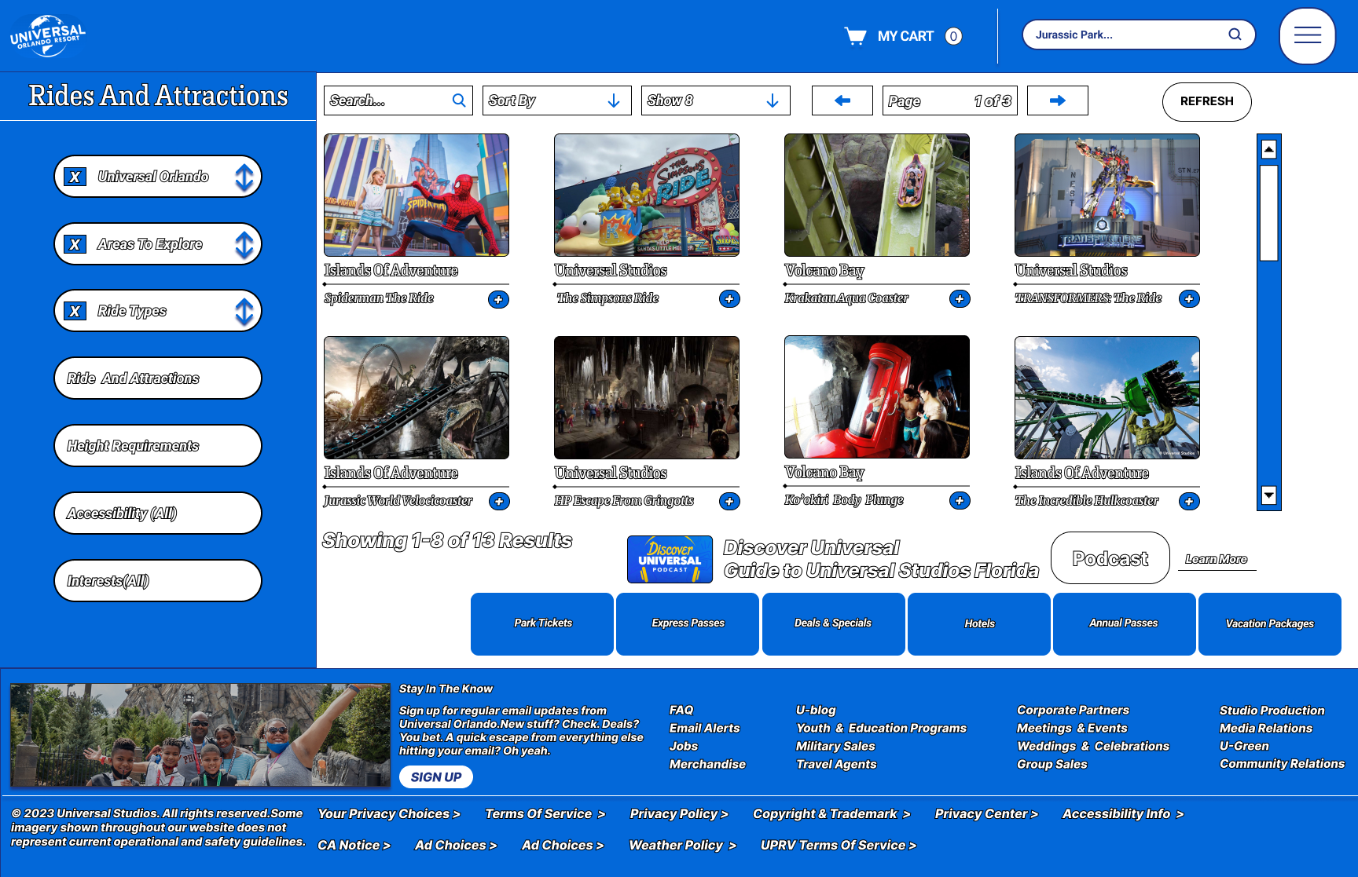1358x877 pixels.
Task: Go to previous page with left arrow
Action: (842, 100)
